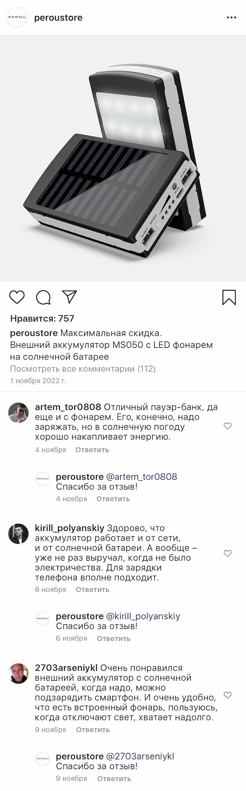The width and height of the screenshot is (246, 791).
Task: Open the power bank product photo
Action: (123, 158)
